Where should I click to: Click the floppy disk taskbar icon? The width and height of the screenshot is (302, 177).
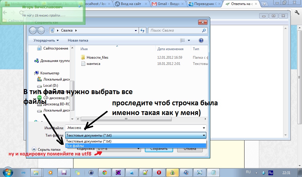coord(64,173)
